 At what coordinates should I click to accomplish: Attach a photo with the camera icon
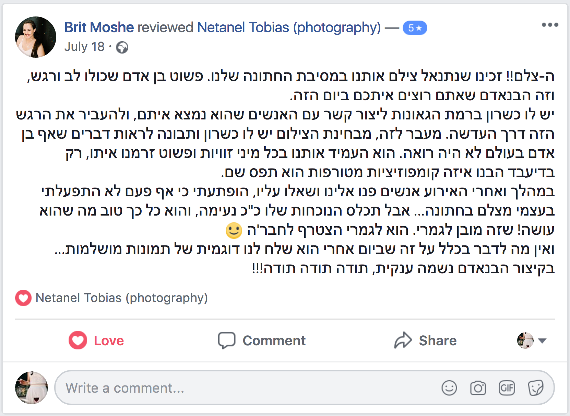pyautogui.click(x=478, y=388)
